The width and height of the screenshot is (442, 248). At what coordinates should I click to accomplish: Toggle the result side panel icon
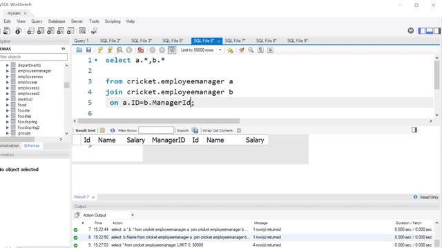(x=414, y=130)
